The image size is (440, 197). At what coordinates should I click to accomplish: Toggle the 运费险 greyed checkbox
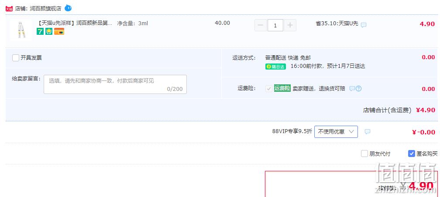[269, 89]
